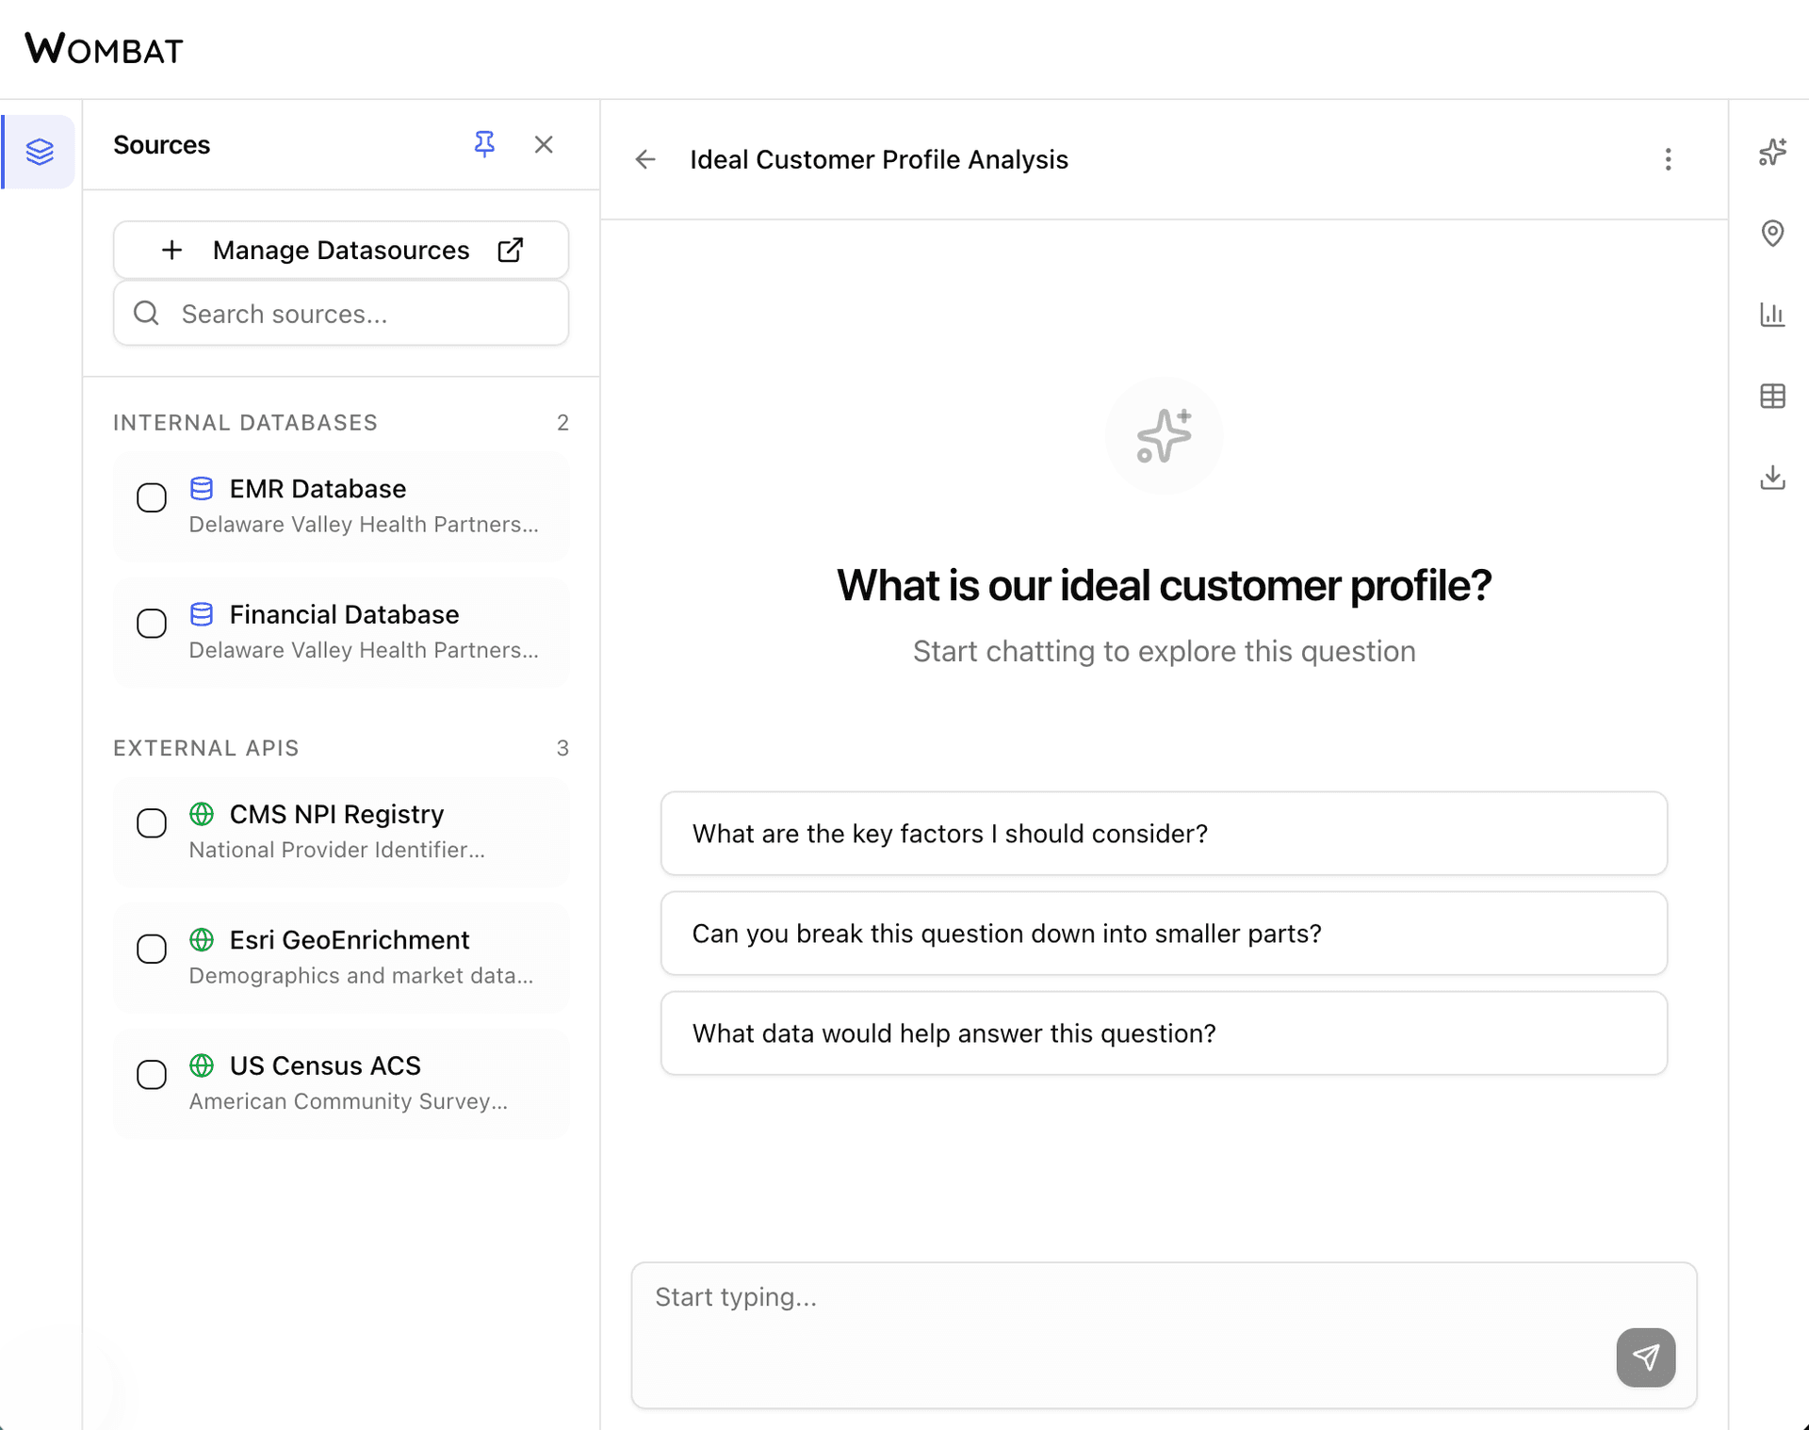Close the Sources panel
1809x1430 pixels.
[x=544, y=144]
